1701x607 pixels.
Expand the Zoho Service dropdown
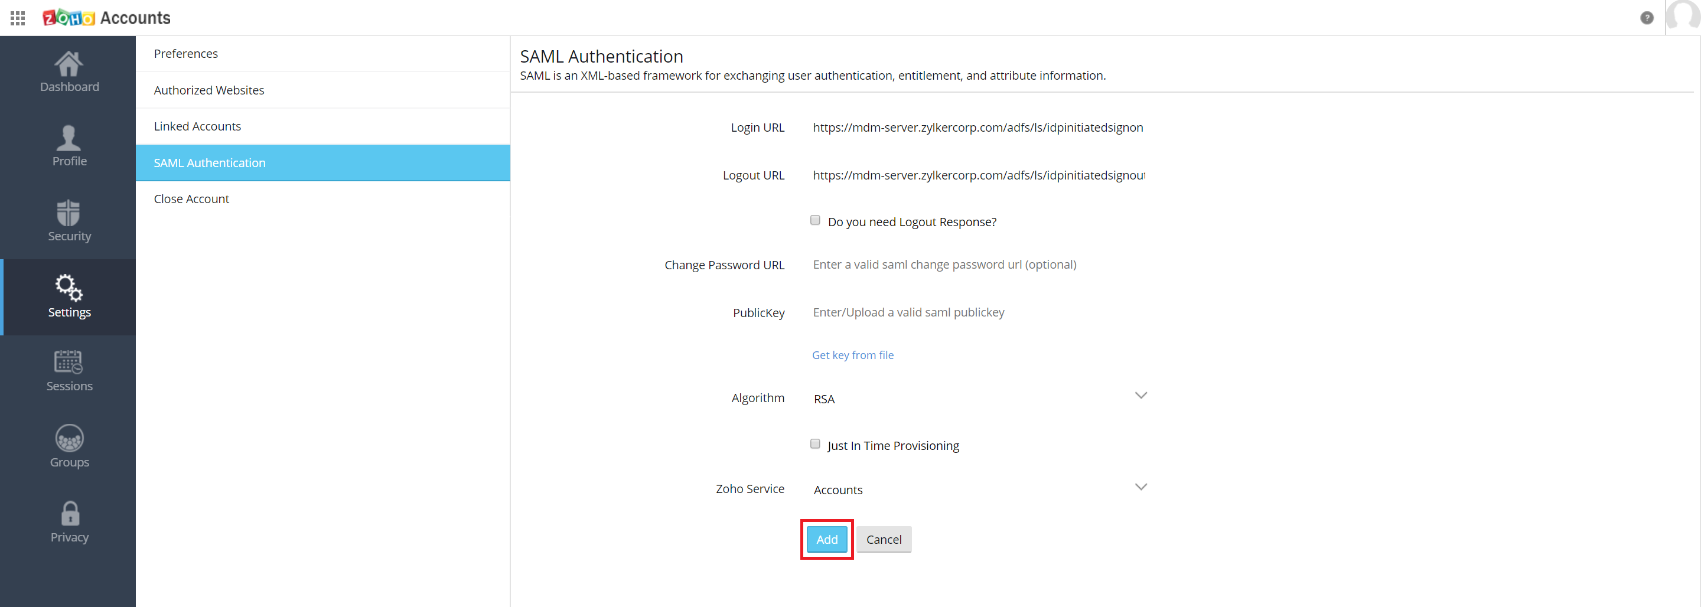click(x=1140, y=486)
